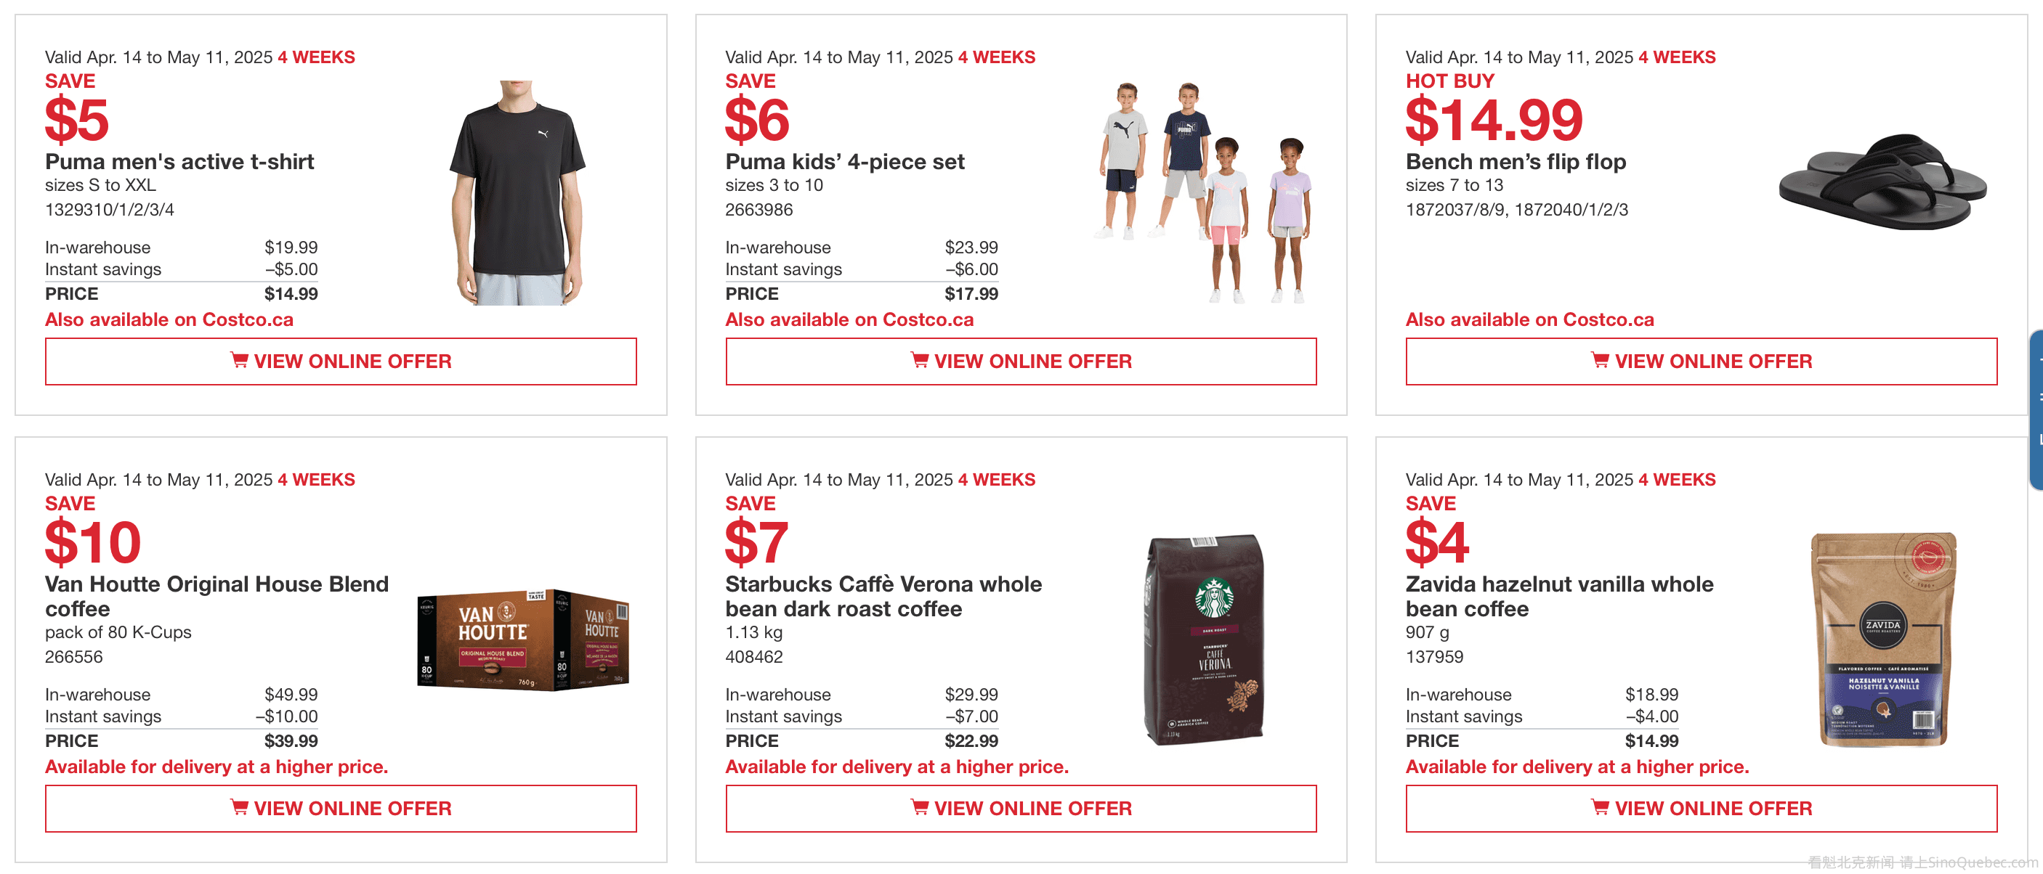Click delivery price notice under Van Houtte coffee

(x=217, y=767)
